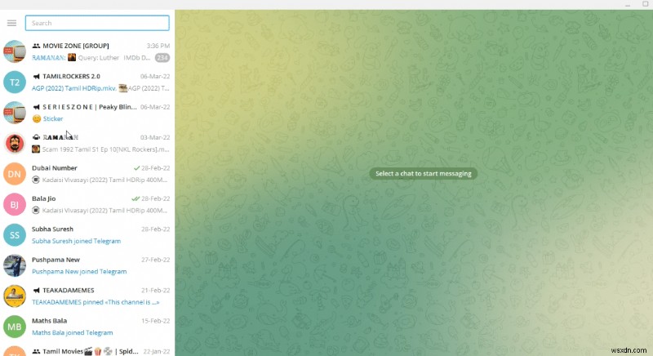Viewport: 653px width, 356px height.
Task: Click thumbnail in RAMANAN Scam 1992 preview
Action: coord(36,149)
